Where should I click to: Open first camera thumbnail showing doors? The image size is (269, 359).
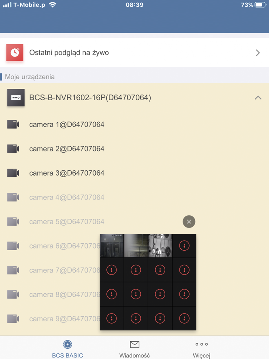point(112,246)
